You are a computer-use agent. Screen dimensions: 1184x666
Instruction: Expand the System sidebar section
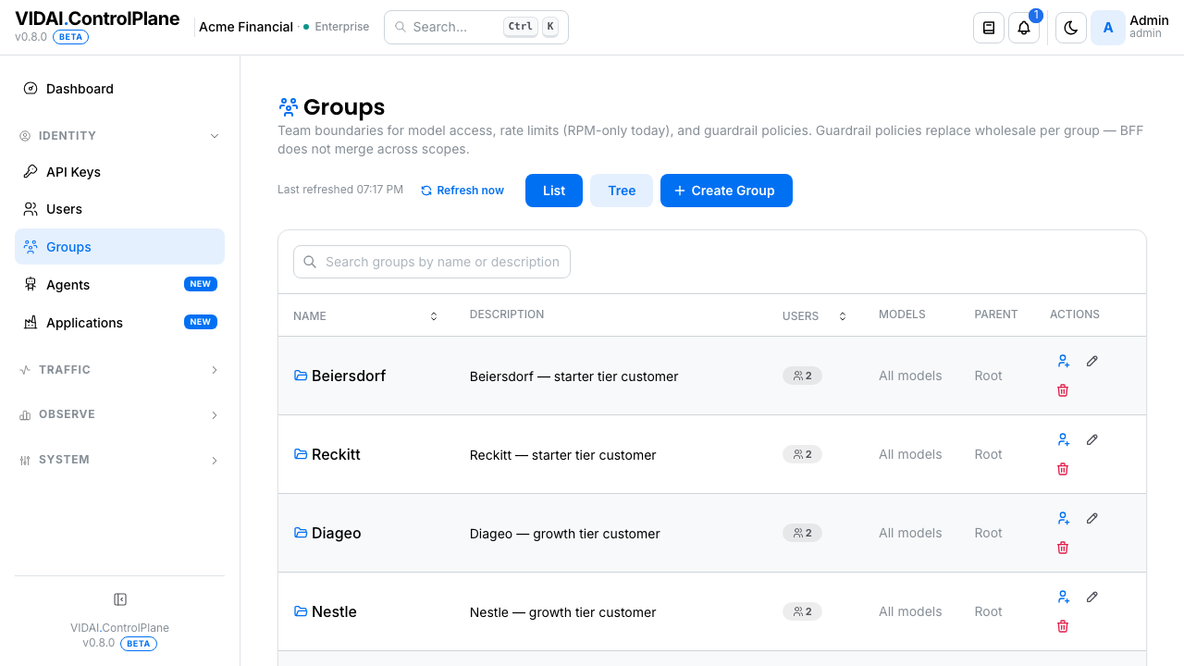[x=119, y=460]
